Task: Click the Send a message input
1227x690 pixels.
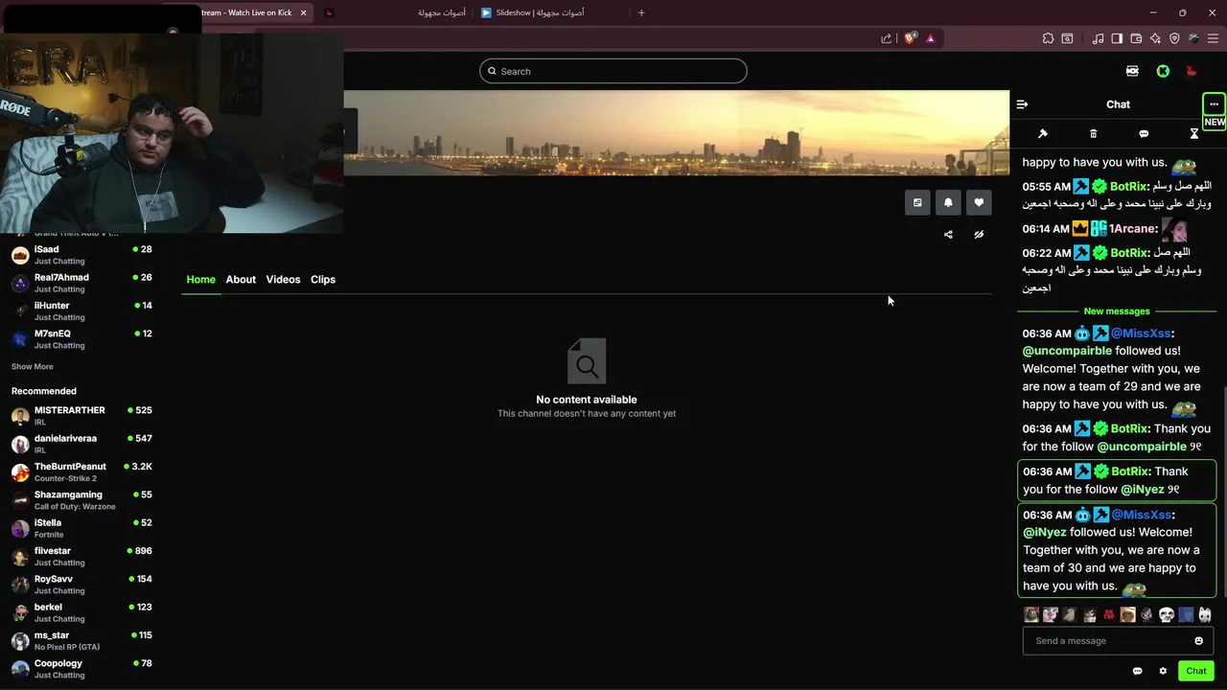Action: pos(1107,641)
